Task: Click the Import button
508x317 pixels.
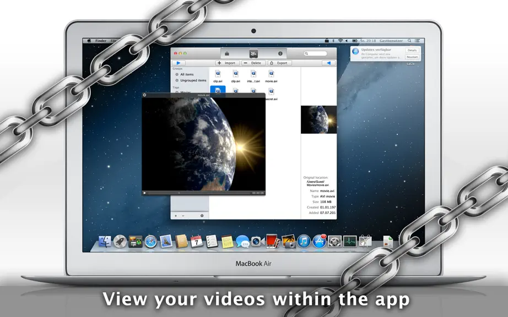Action: coord(228,63)
